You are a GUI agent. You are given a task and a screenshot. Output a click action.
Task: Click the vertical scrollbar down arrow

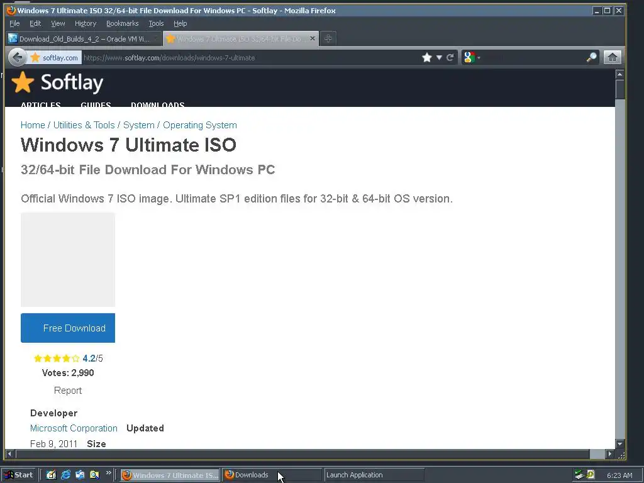[619, 444]
